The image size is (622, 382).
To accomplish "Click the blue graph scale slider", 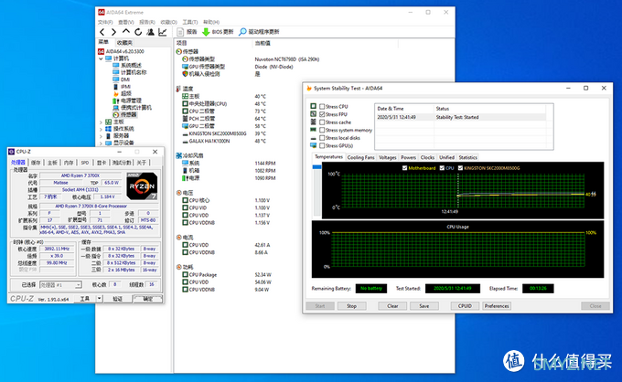I will (316, 167).
